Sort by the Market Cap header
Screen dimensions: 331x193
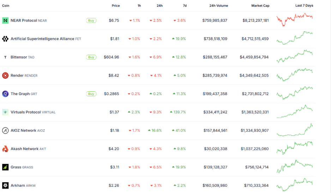[260, 6]
